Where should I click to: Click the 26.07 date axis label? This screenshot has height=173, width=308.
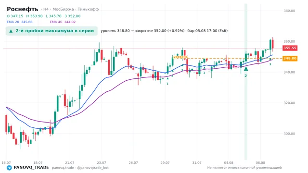133,162
